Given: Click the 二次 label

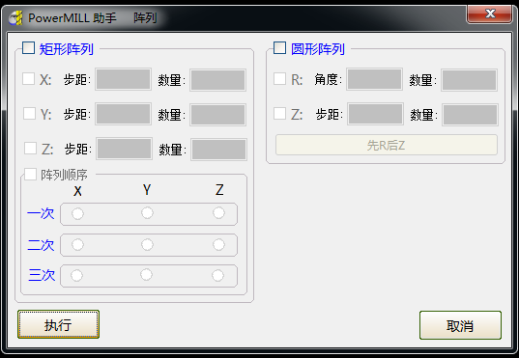Looking at the screenshot, I should pos(41,245).
